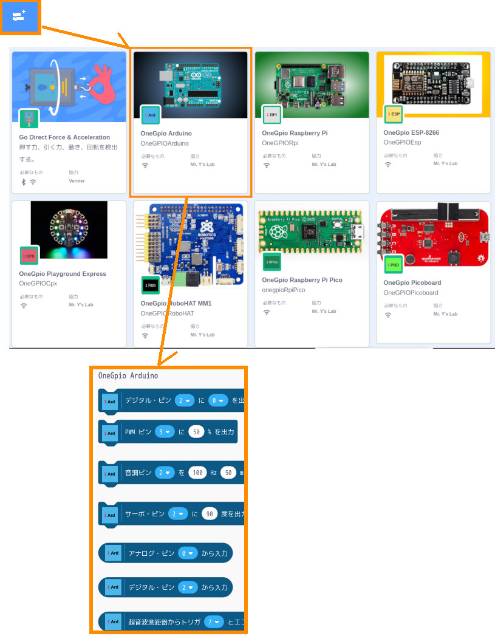Click the ESP badge on ESP-8266 card
495x636 pixels.
(x=393, y=114)
